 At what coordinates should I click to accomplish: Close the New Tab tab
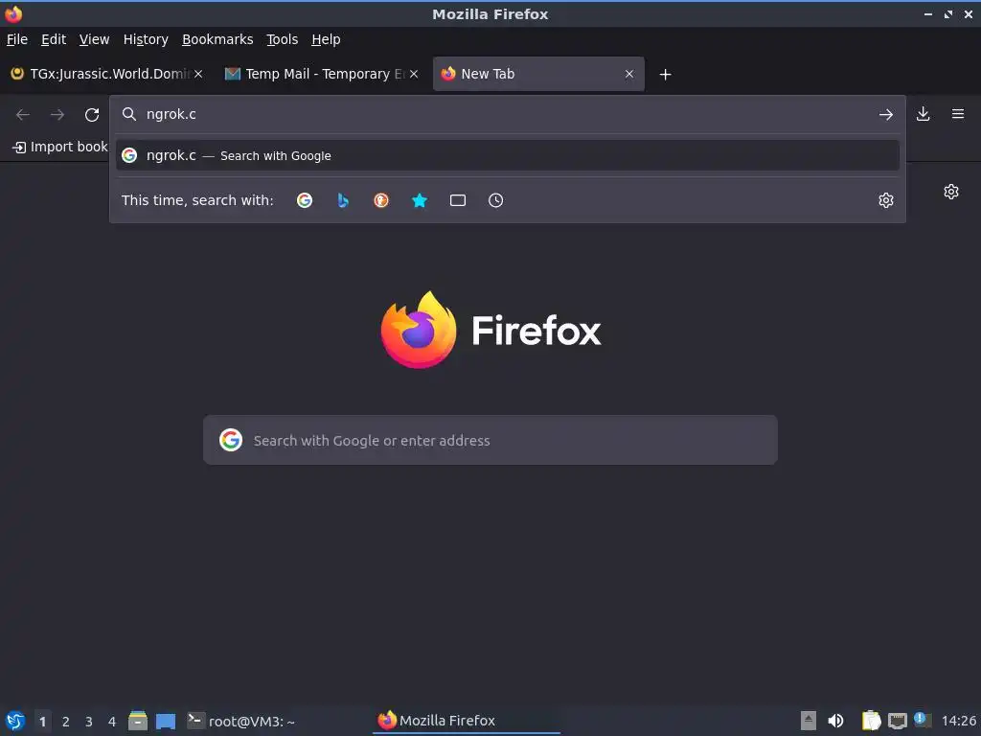(629, 74)
